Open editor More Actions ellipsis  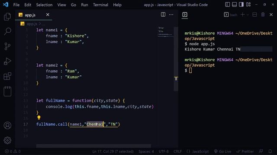click(171, 15)
